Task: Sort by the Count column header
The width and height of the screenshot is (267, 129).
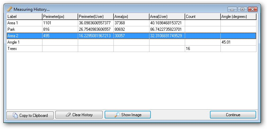Action: [x=203, y=17]
